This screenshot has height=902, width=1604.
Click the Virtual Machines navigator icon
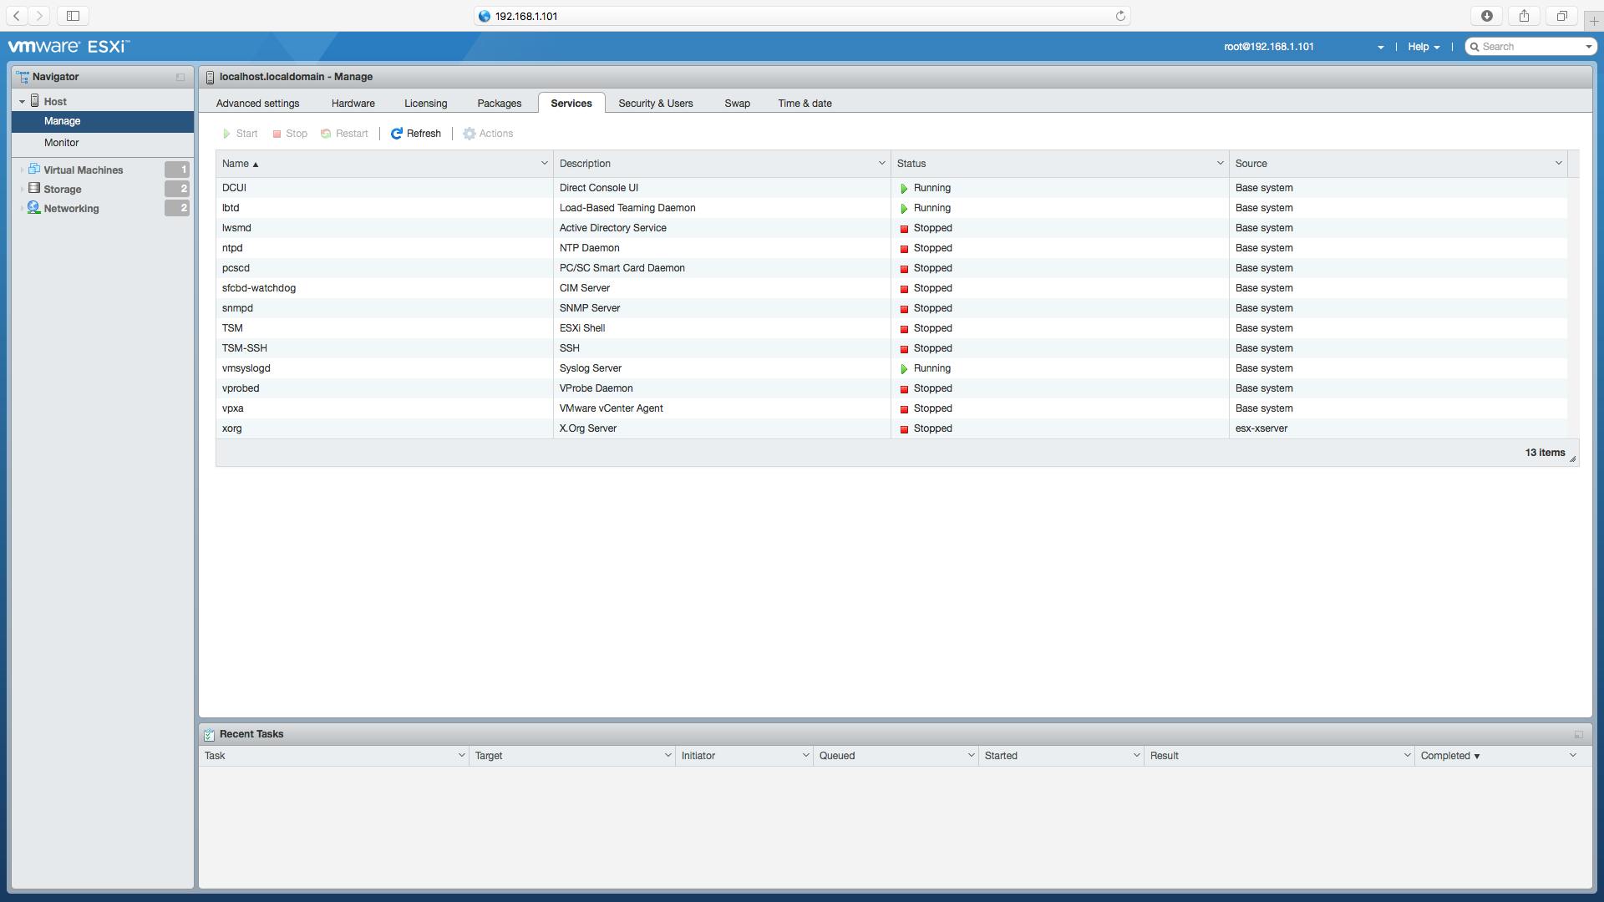tap(34, 170)
